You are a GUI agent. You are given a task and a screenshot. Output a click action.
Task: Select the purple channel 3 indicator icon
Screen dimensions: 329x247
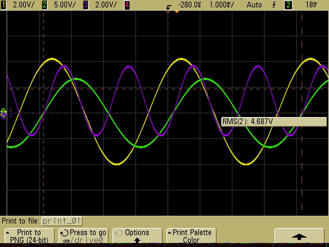[86, 5]
